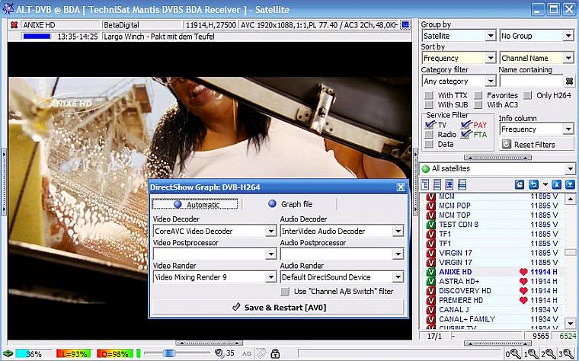
Task: Select the ASTRA HD+ channel row
Action: coord(492,281)
